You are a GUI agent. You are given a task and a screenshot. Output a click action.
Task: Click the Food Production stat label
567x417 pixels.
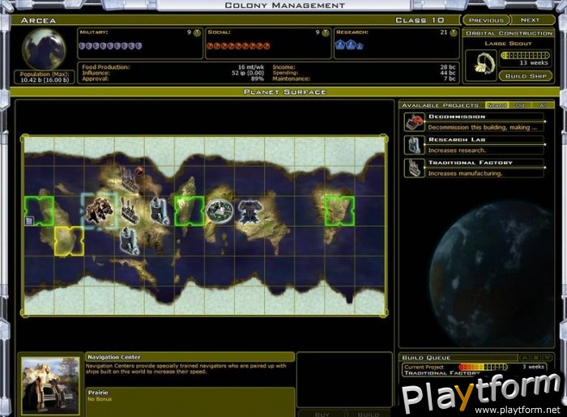(x=105, y=67)
